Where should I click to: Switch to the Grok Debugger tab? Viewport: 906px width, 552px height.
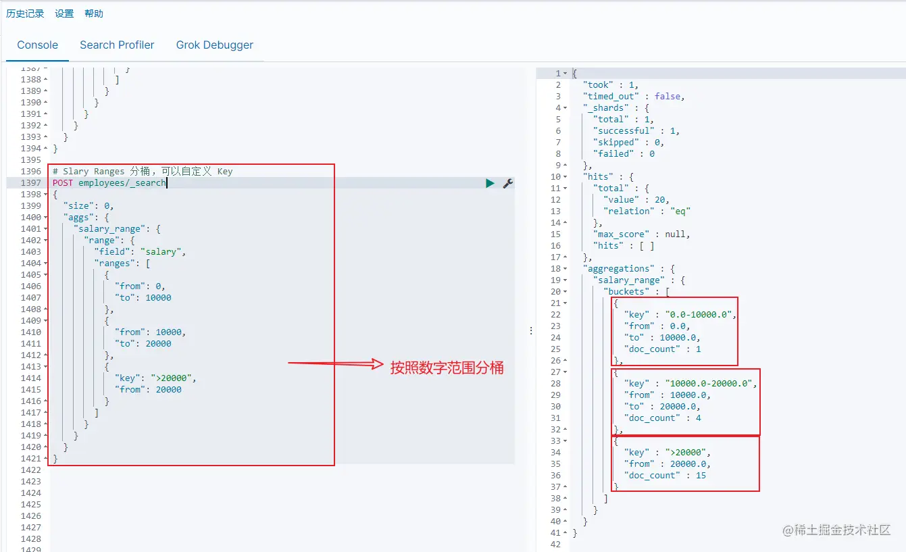click(x=215, y=45)
